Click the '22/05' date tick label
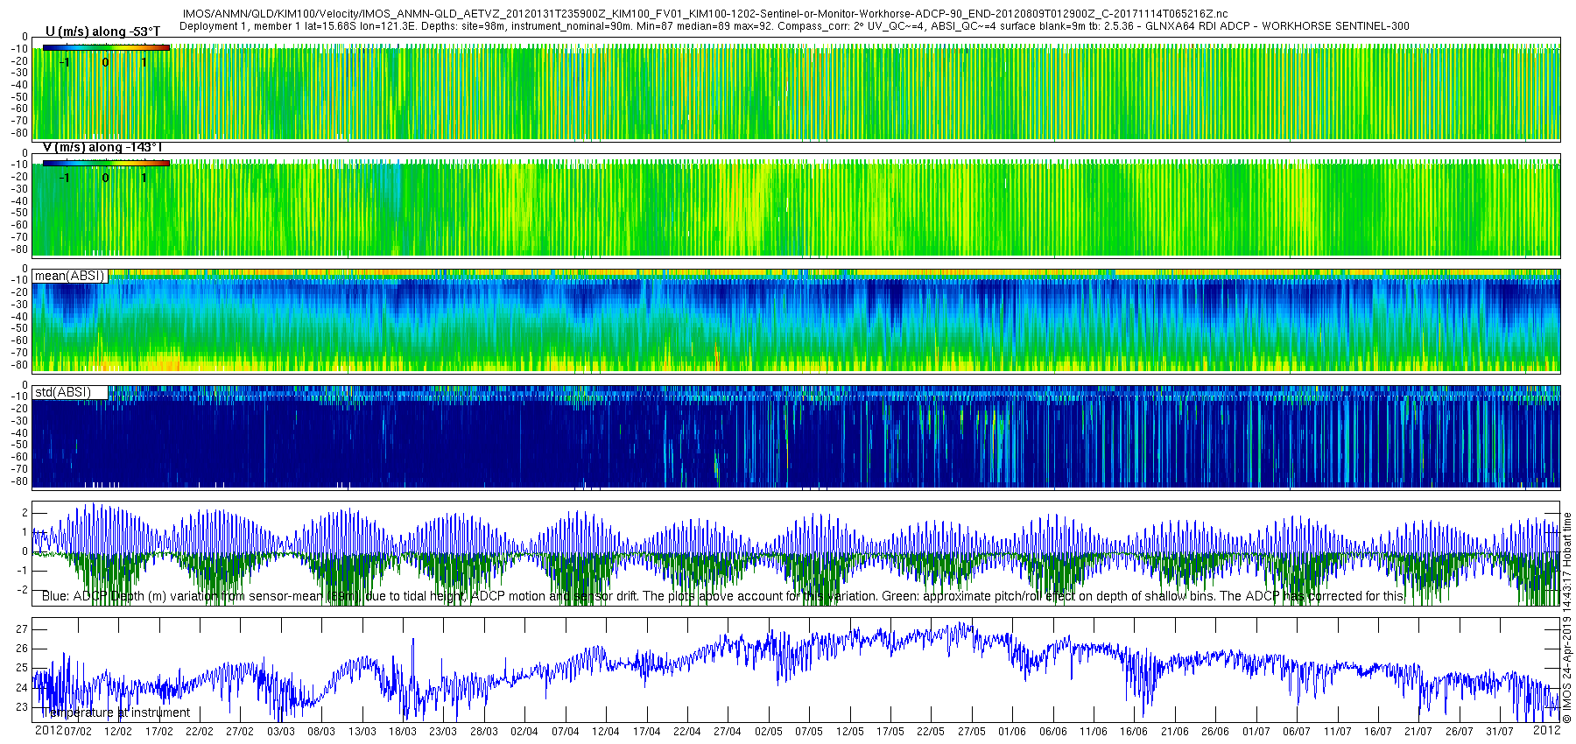 931,731
